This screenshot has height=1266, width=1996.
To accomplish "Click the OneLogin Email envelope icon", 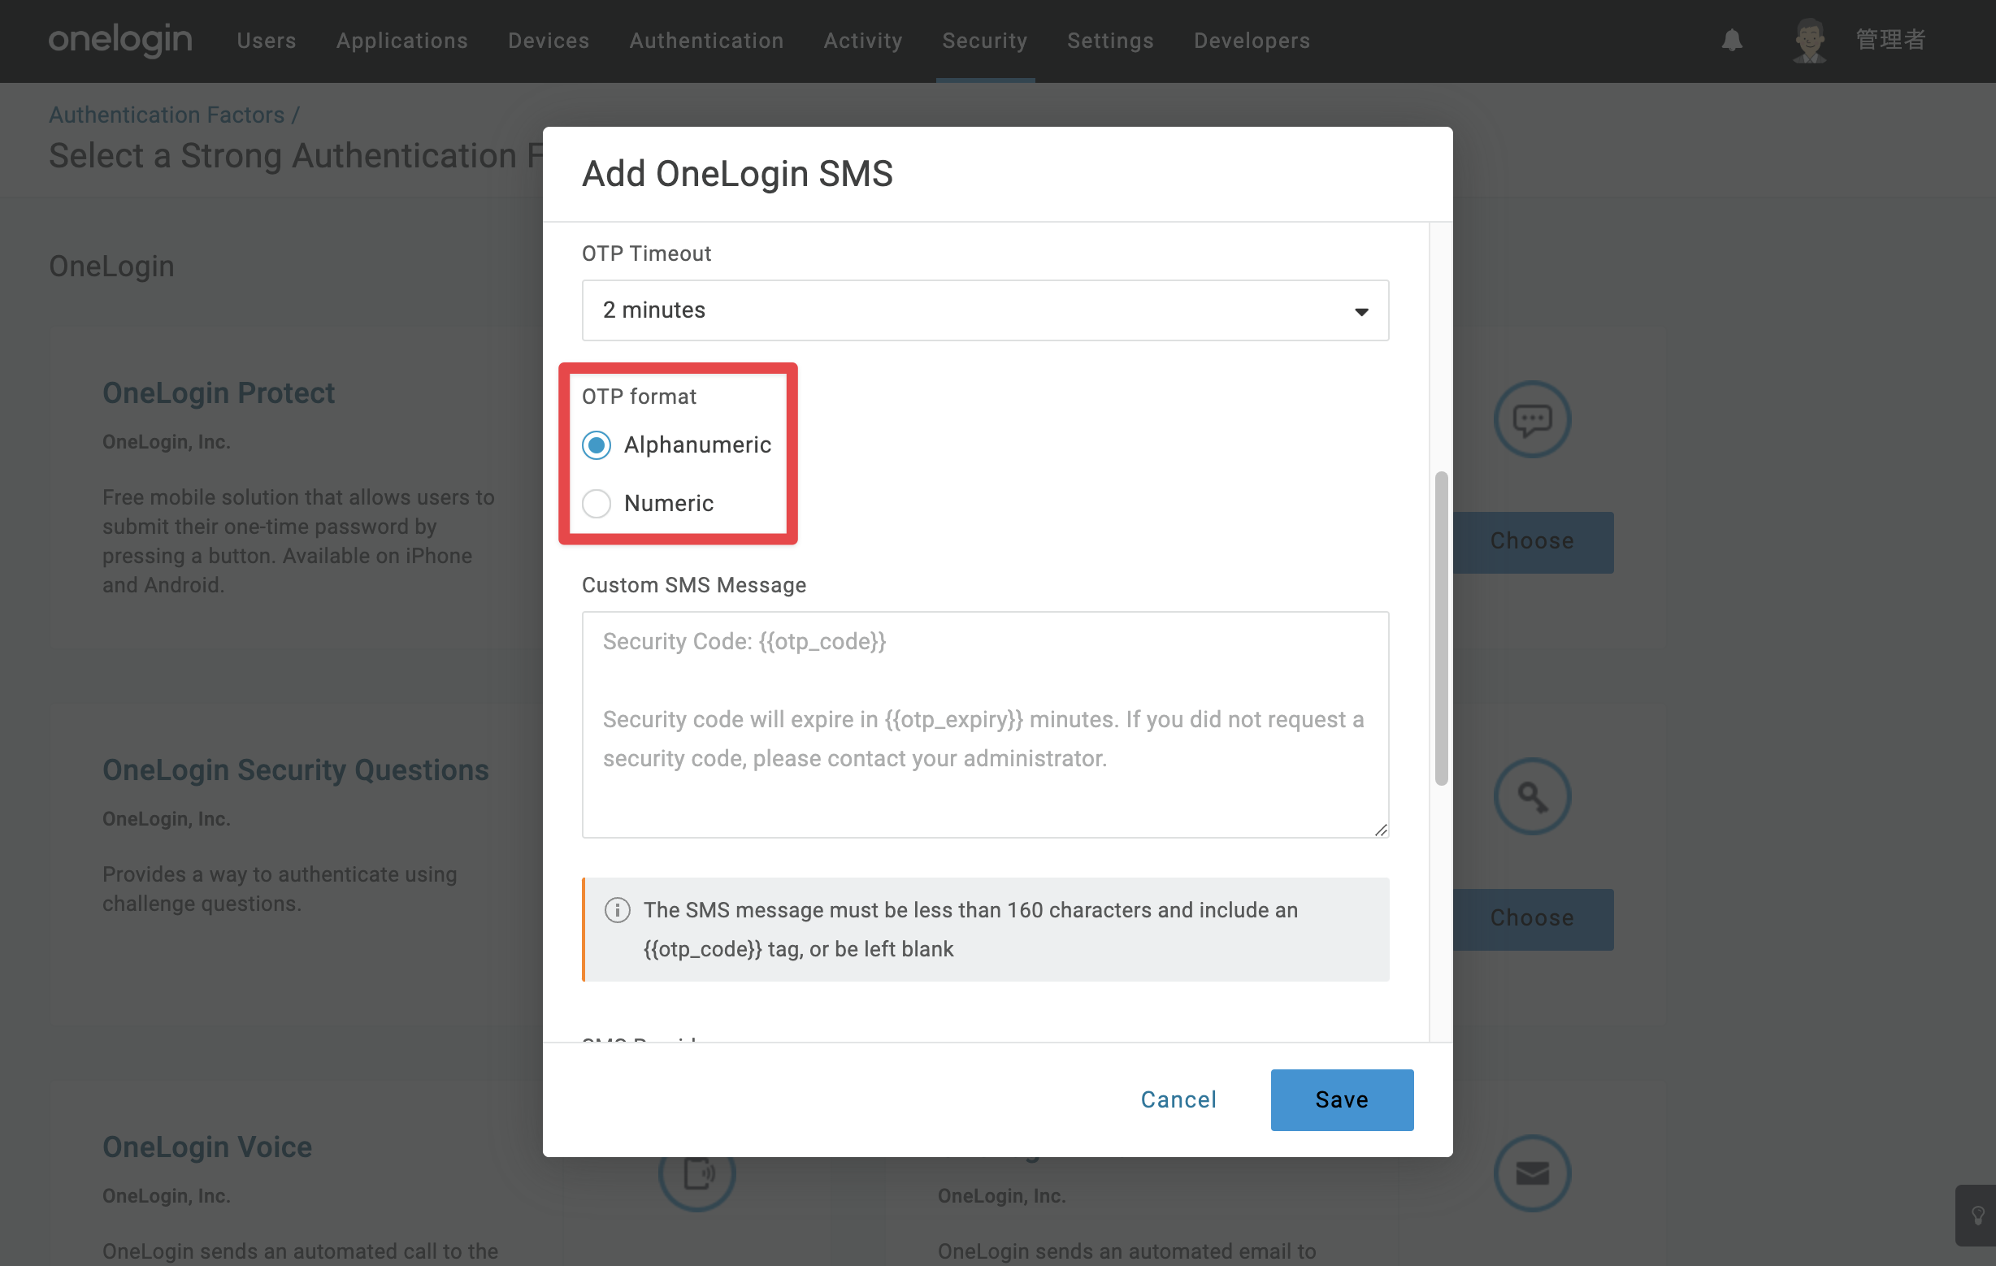I will [1532, 1173].
